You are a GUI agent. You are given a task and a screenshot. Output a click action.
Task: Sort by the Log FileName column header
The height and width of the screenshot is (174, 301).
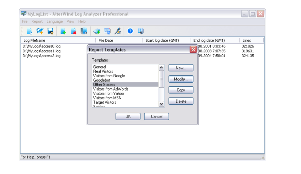point(58,41)
